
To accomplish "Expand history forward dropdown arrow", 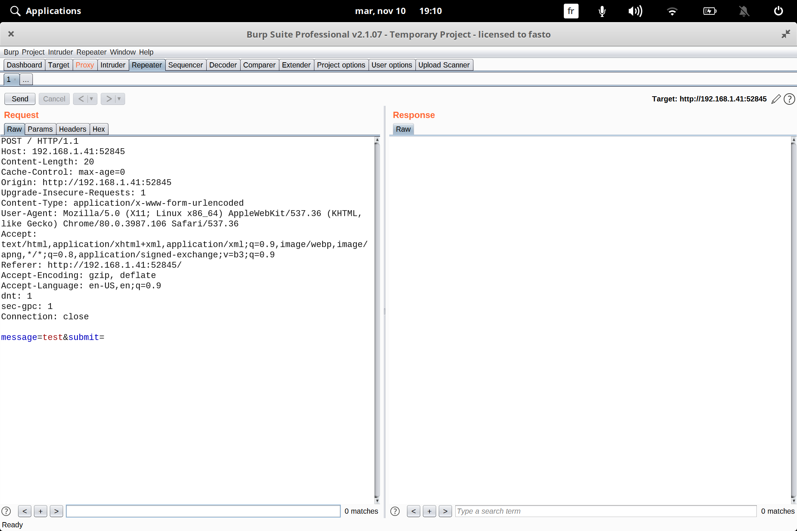I will [x=119, y=99].
